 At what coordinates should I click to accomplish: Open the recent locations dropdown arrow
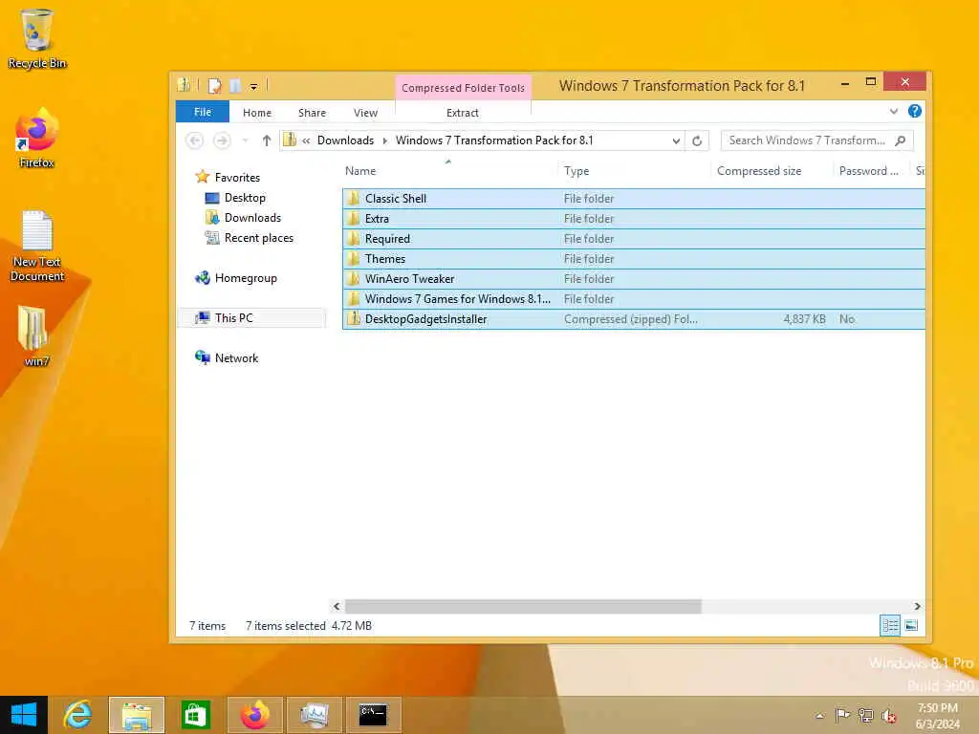[x=246, y=141]
